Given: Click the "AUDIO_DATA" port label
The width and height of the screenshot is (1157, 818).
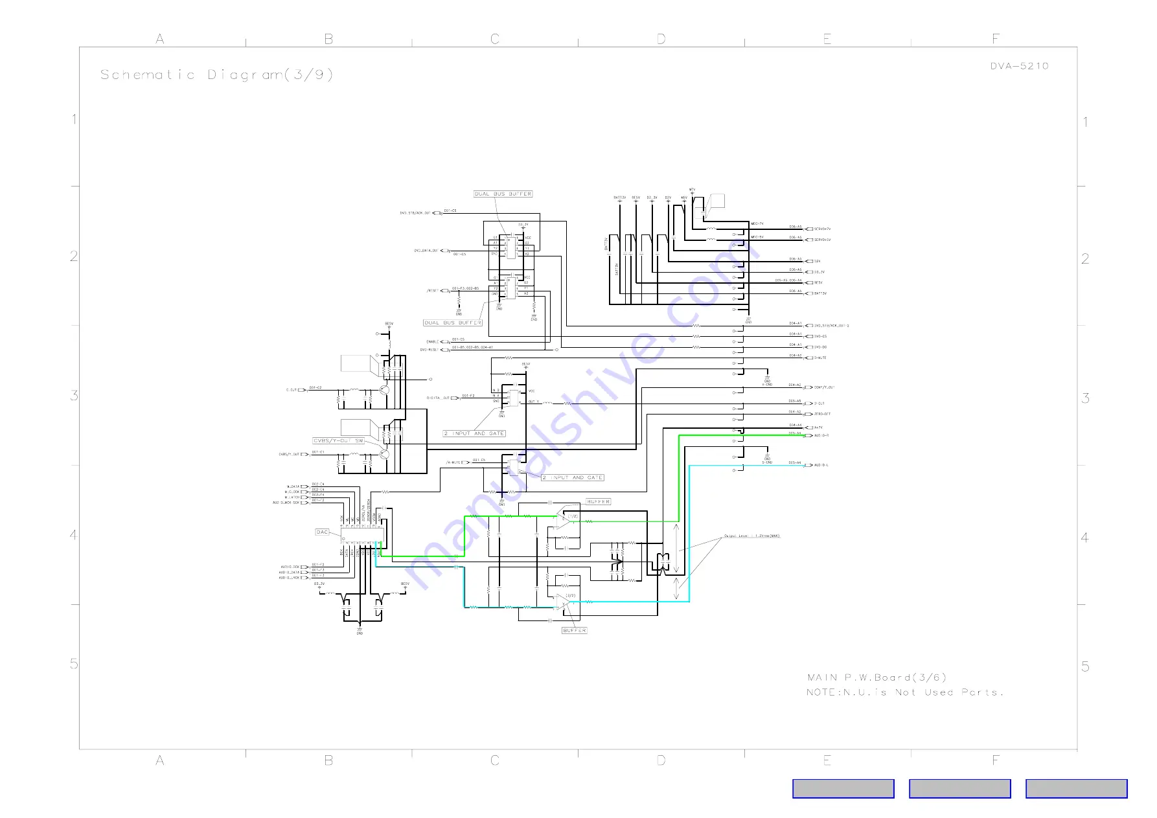Looking at the screenshot, I should pos(289,573).
